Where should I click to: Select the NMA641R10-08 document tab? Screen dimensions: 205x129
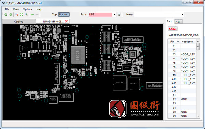tap(53, 21)
